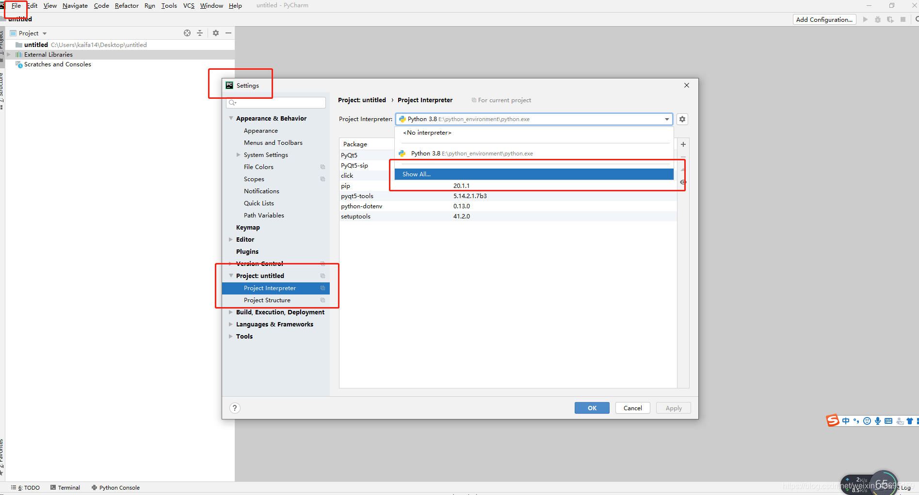Expand the Editor settings section
This screenshot has height=495, width=919.
(x=231, y=240)
